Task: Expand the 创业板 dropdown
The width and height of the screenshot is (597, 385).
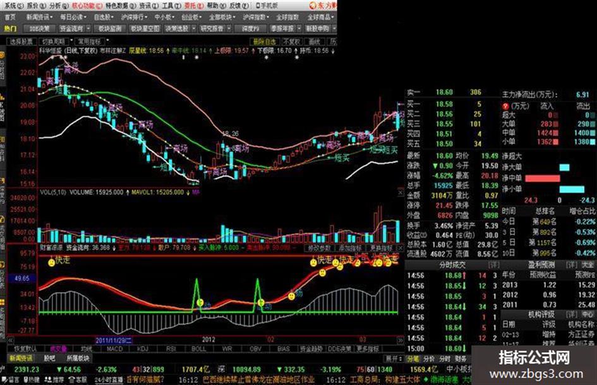Action: tap(191, 17)
